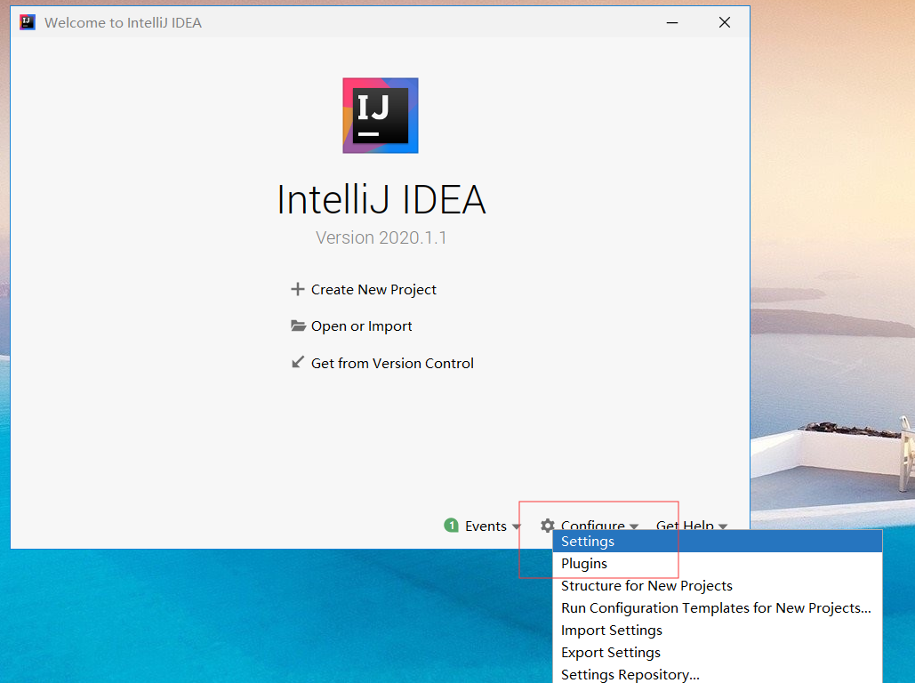Collapse the Configure dropdown arrow
Viewport: 915px width, 683px height.
click(634, 526)
